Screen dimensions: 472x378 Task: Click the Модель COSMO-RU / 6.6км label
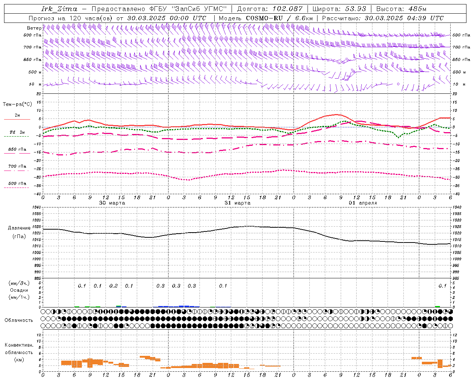click(x=266, y=18)
